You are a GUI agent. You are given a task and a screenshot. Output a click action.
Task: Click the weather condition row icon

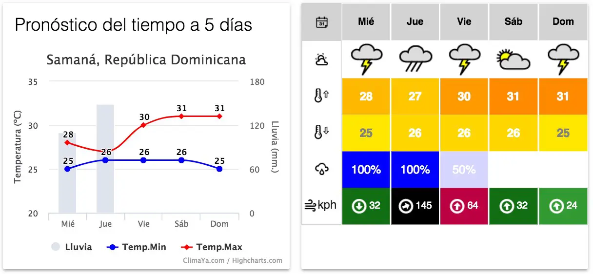coord(321,59)
